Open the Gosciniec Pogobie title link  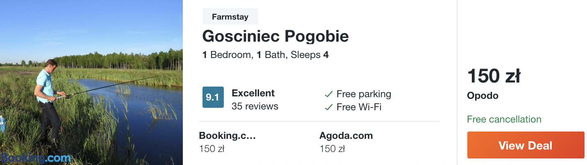(x=275, y=36)
